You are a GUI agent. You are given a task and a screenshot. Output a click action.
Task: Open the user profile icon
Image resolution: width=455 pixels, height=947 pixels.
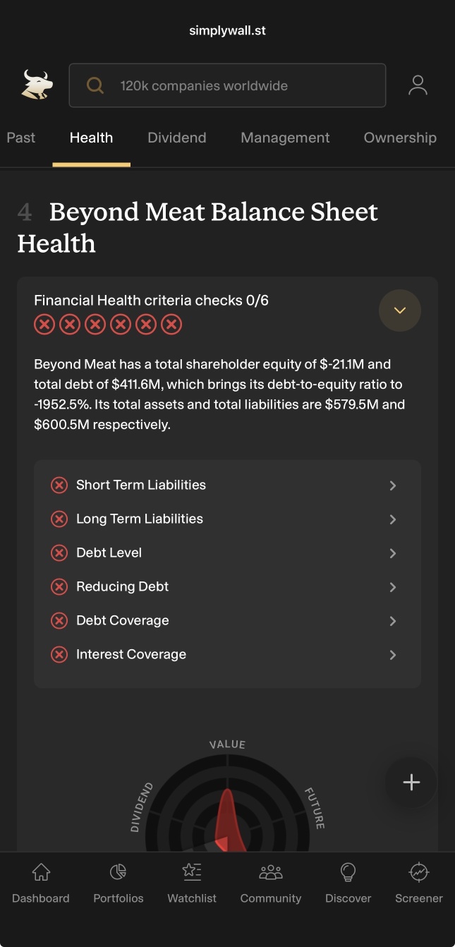click(x=418, y=85)
